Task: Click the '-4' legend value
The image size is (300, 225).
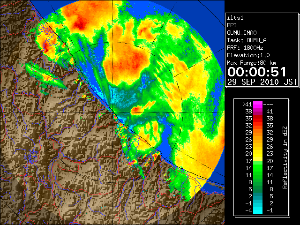Action: click(248, 210)
